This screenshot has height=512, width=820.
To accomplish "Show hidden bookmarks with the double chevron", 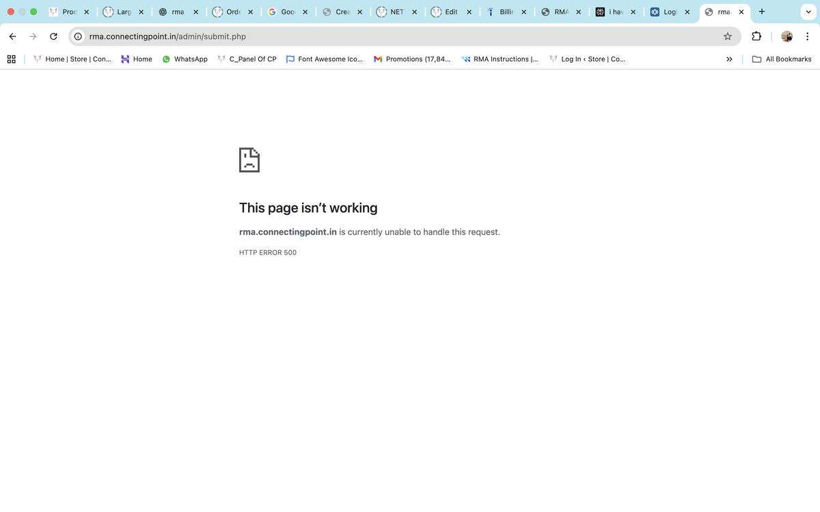I will 729,59.
